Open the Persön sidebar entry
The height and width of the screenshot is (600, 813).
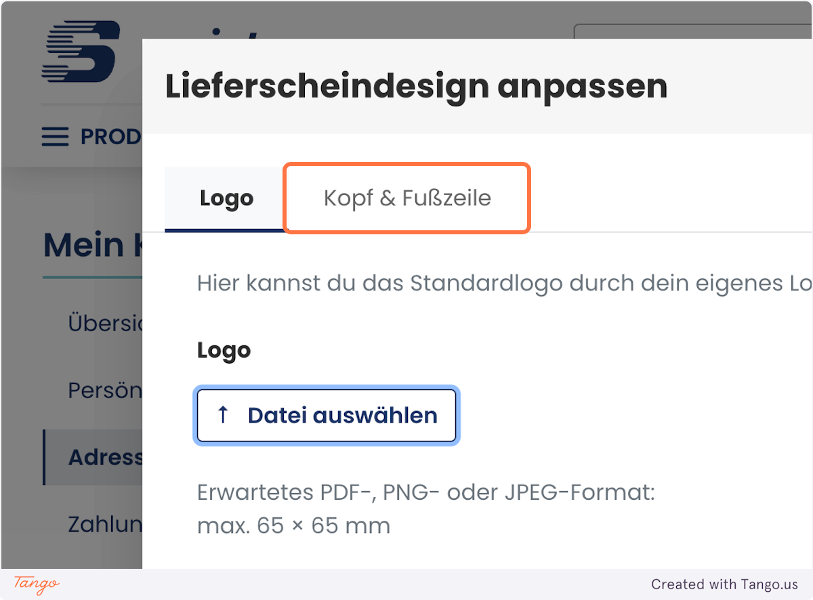pos(105,390)
